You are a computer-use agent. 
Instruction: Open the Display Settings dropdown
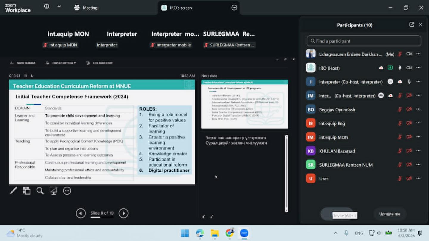click(60, 63)
